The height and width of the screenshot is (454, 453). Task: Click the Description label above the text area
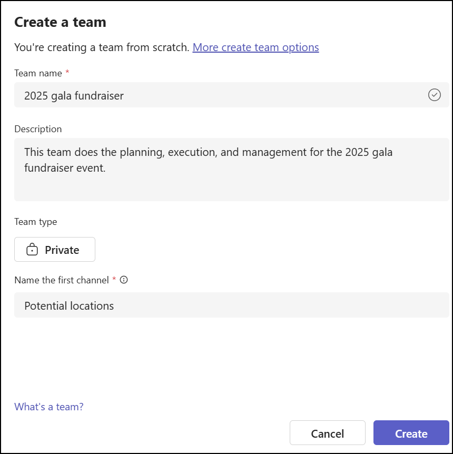(x=37, y=129)
